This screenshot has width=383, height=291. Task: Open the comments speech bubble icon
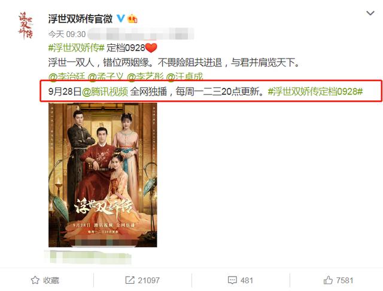click(x=232, y=280)
